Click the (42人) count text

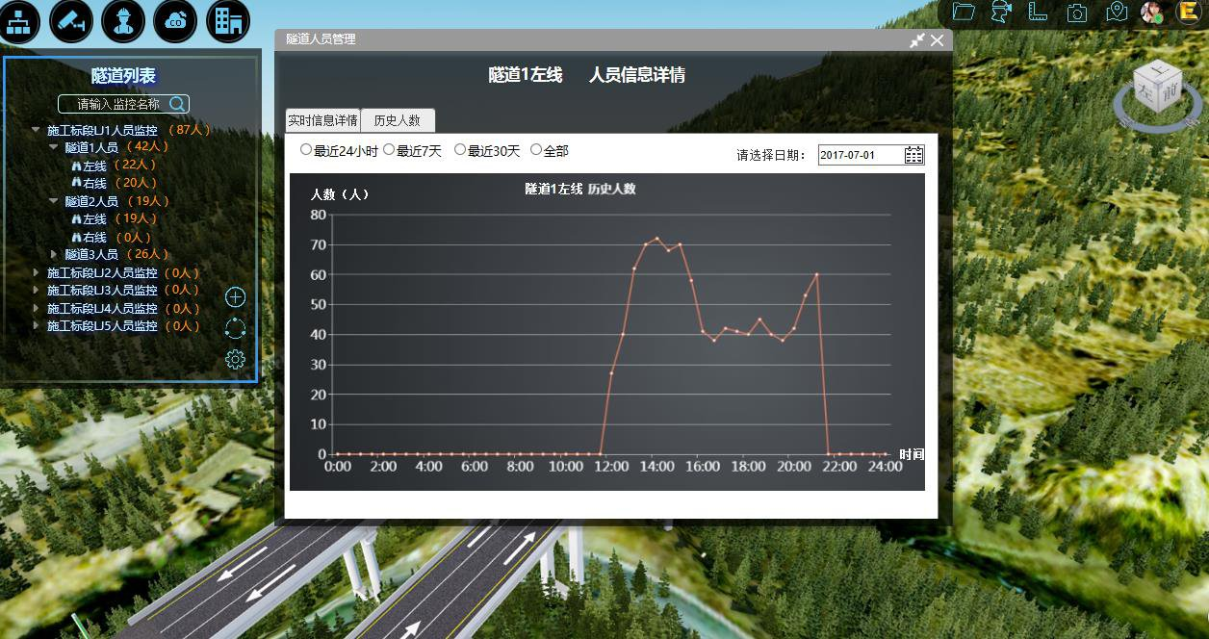click(x=147, y=147)
